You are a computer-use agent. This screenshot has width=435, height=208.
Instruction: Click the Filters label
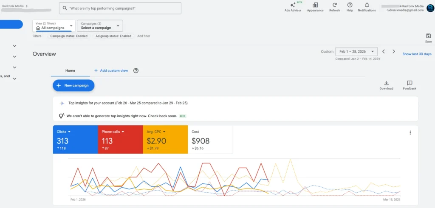click(x=37, y=36)
